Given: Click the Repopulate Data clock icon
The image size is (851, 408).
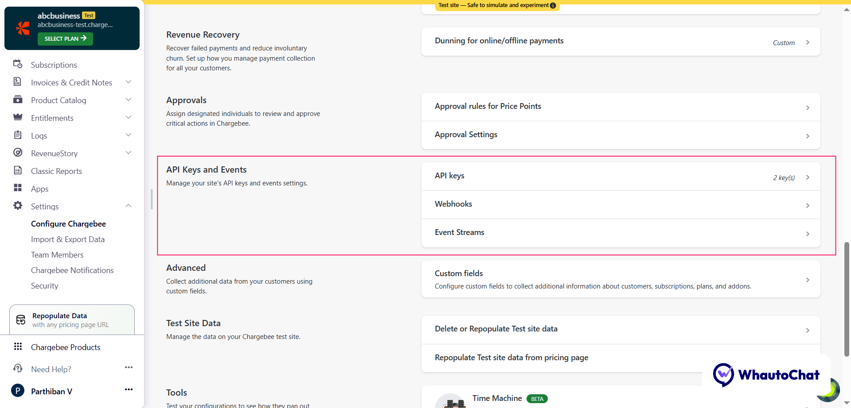Looking at the screenshot, I should pos(21,319).
